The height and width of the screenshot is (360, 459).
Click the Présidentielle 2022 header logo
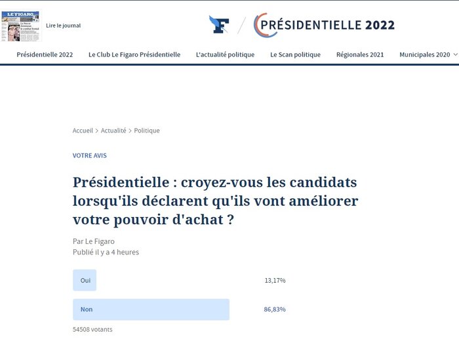tap(325, 25)
